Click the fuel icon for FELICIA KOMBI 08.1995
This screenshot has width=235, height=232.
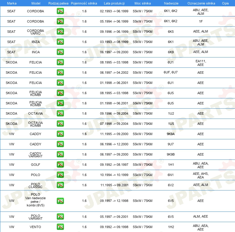click(x=60, y=93)
